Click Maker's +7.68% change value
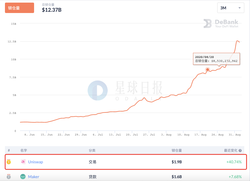 pyautogui.click(x=235, y=177)
